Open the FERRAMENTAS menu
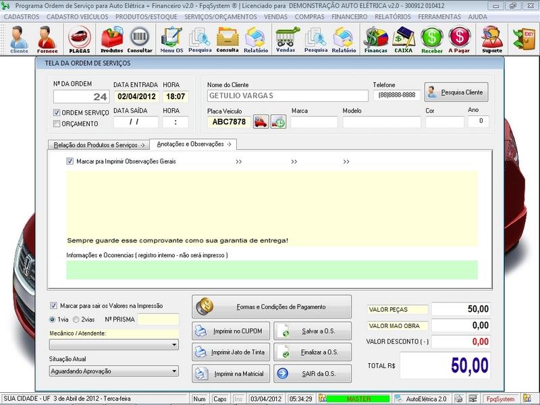540x405 pixels. click(x=439, y=16)
